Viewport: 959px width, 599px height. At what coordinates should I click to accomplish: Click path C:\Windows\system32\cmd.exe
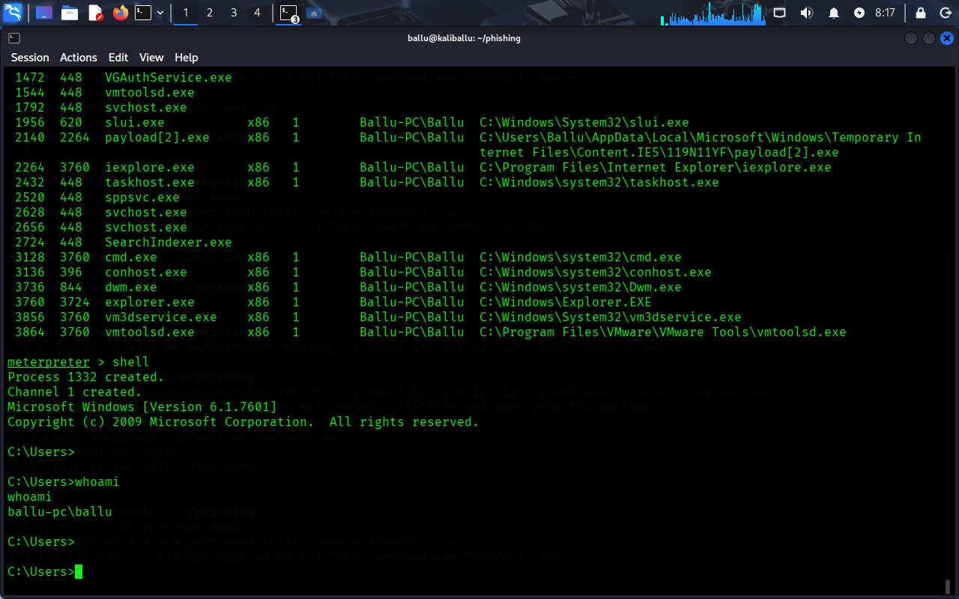click(x=581, y=258)
